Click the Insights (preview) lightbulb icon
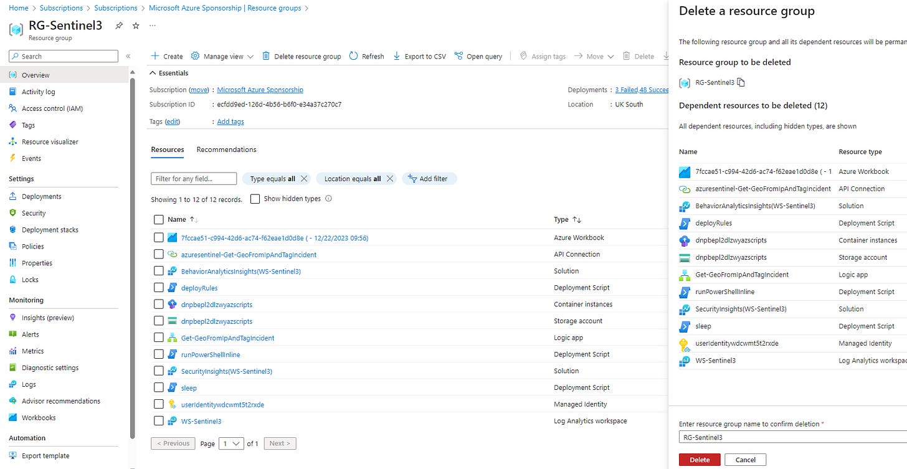This screenshot has height=469, width=907. pos(13,318)
